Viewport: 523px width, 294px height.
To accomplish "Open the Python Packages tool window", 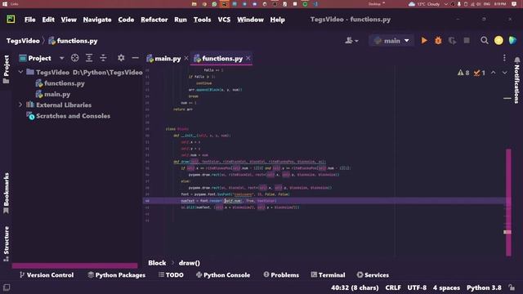I will [x=116, y=275].
